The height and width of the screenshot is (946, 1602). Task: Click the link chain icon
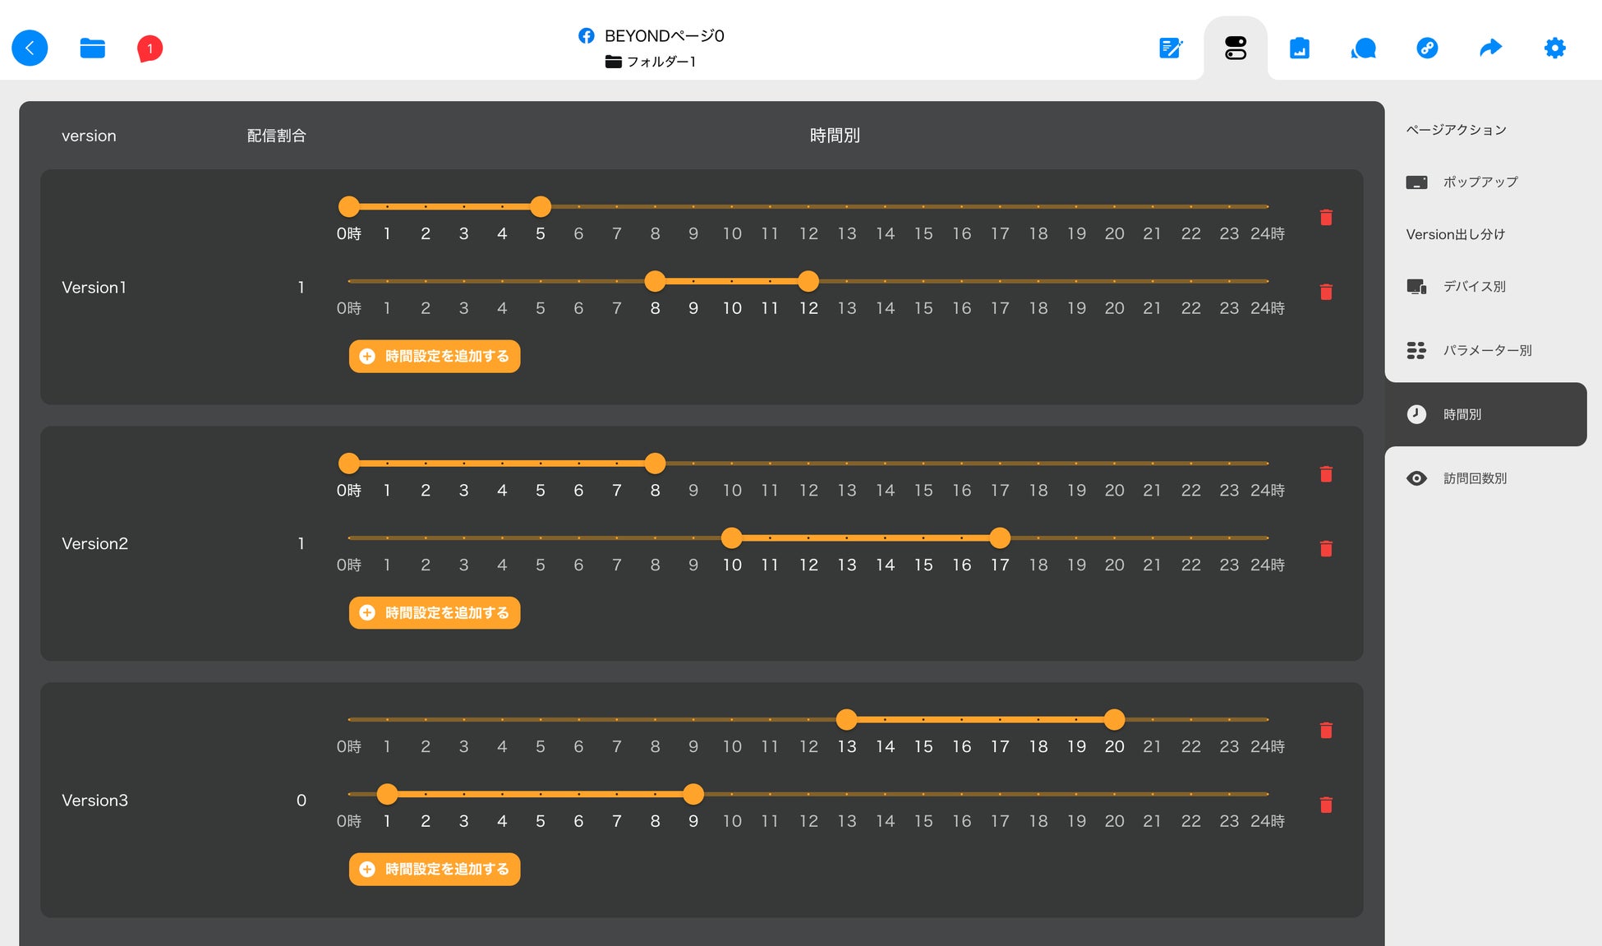coord(1427,48)
